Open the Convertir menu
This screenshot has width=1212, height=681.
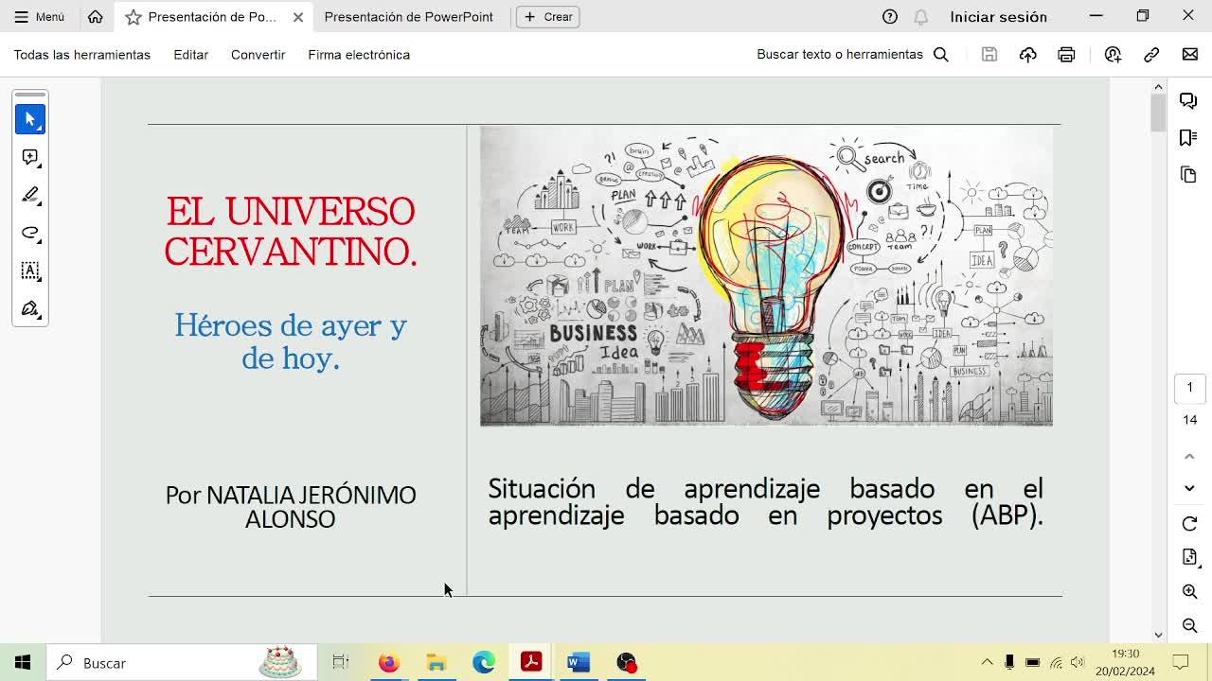pyautogui.click(x=258, y=55)
